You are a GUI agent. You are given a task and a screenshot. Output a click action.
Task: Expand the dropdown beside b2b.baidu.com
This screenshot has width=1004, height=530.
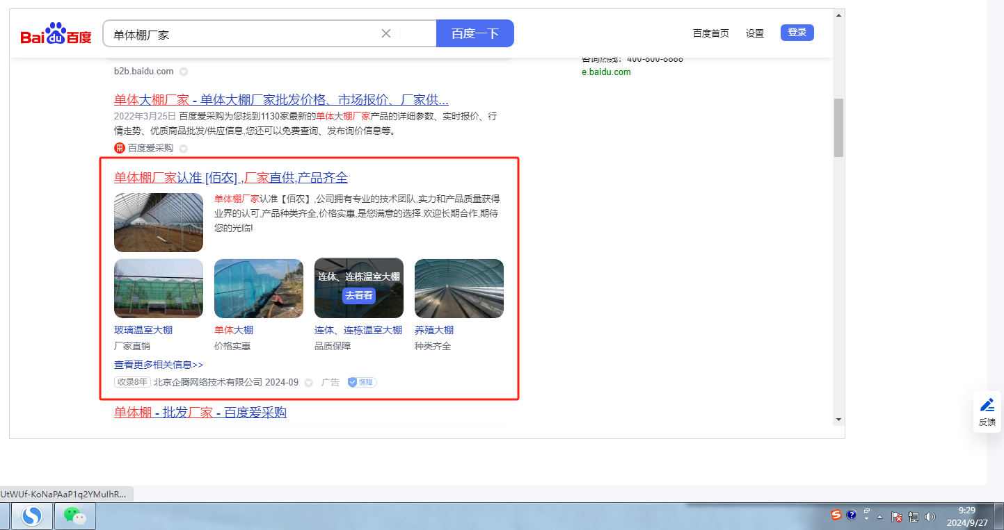click(184, 72)
